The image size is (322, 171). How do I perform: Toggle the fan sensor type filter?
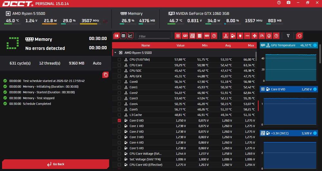[x=254, y=36]
